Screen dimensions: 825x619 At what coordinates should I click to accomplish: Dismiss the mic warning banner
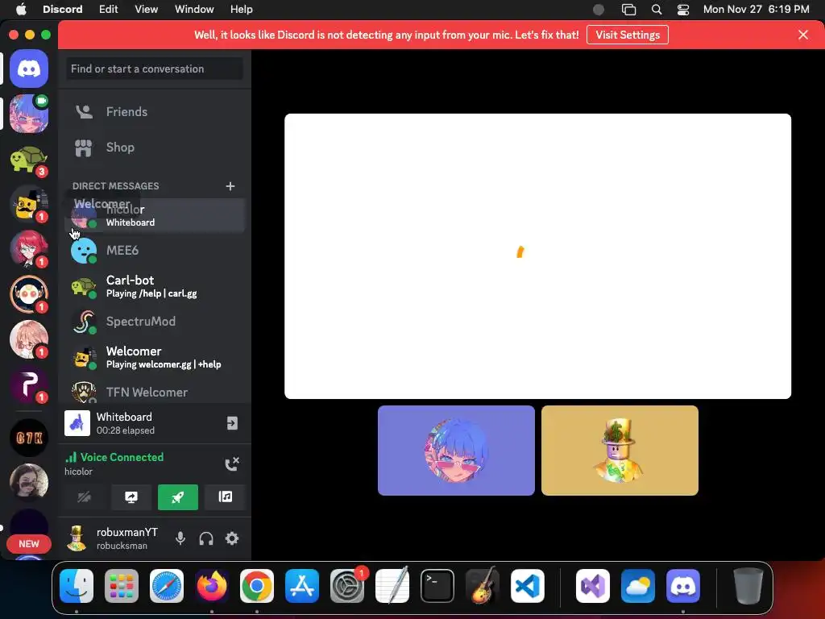click(803, 35)
